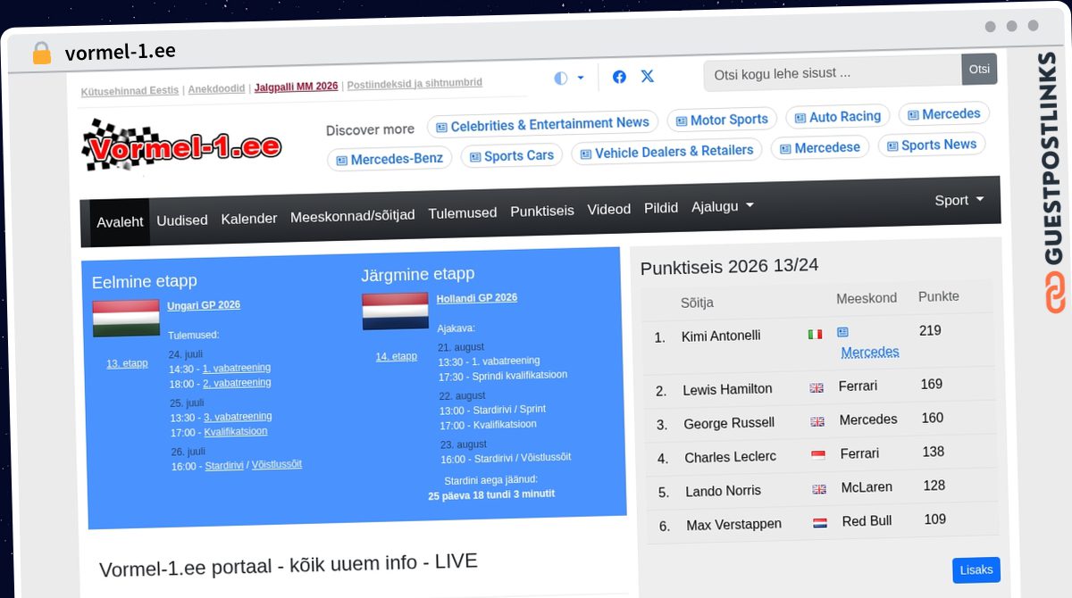Open the Facebook page icon
Image resolution: width=1072 pixels, height=598 pixels.
coord(619,77)
